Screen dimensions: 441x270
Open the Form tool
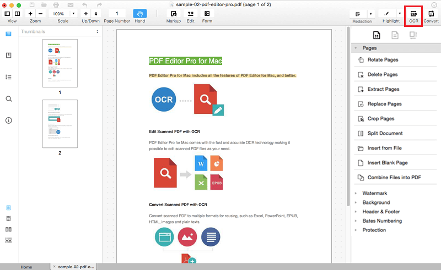pyautogui.click(x=207, y=13)
